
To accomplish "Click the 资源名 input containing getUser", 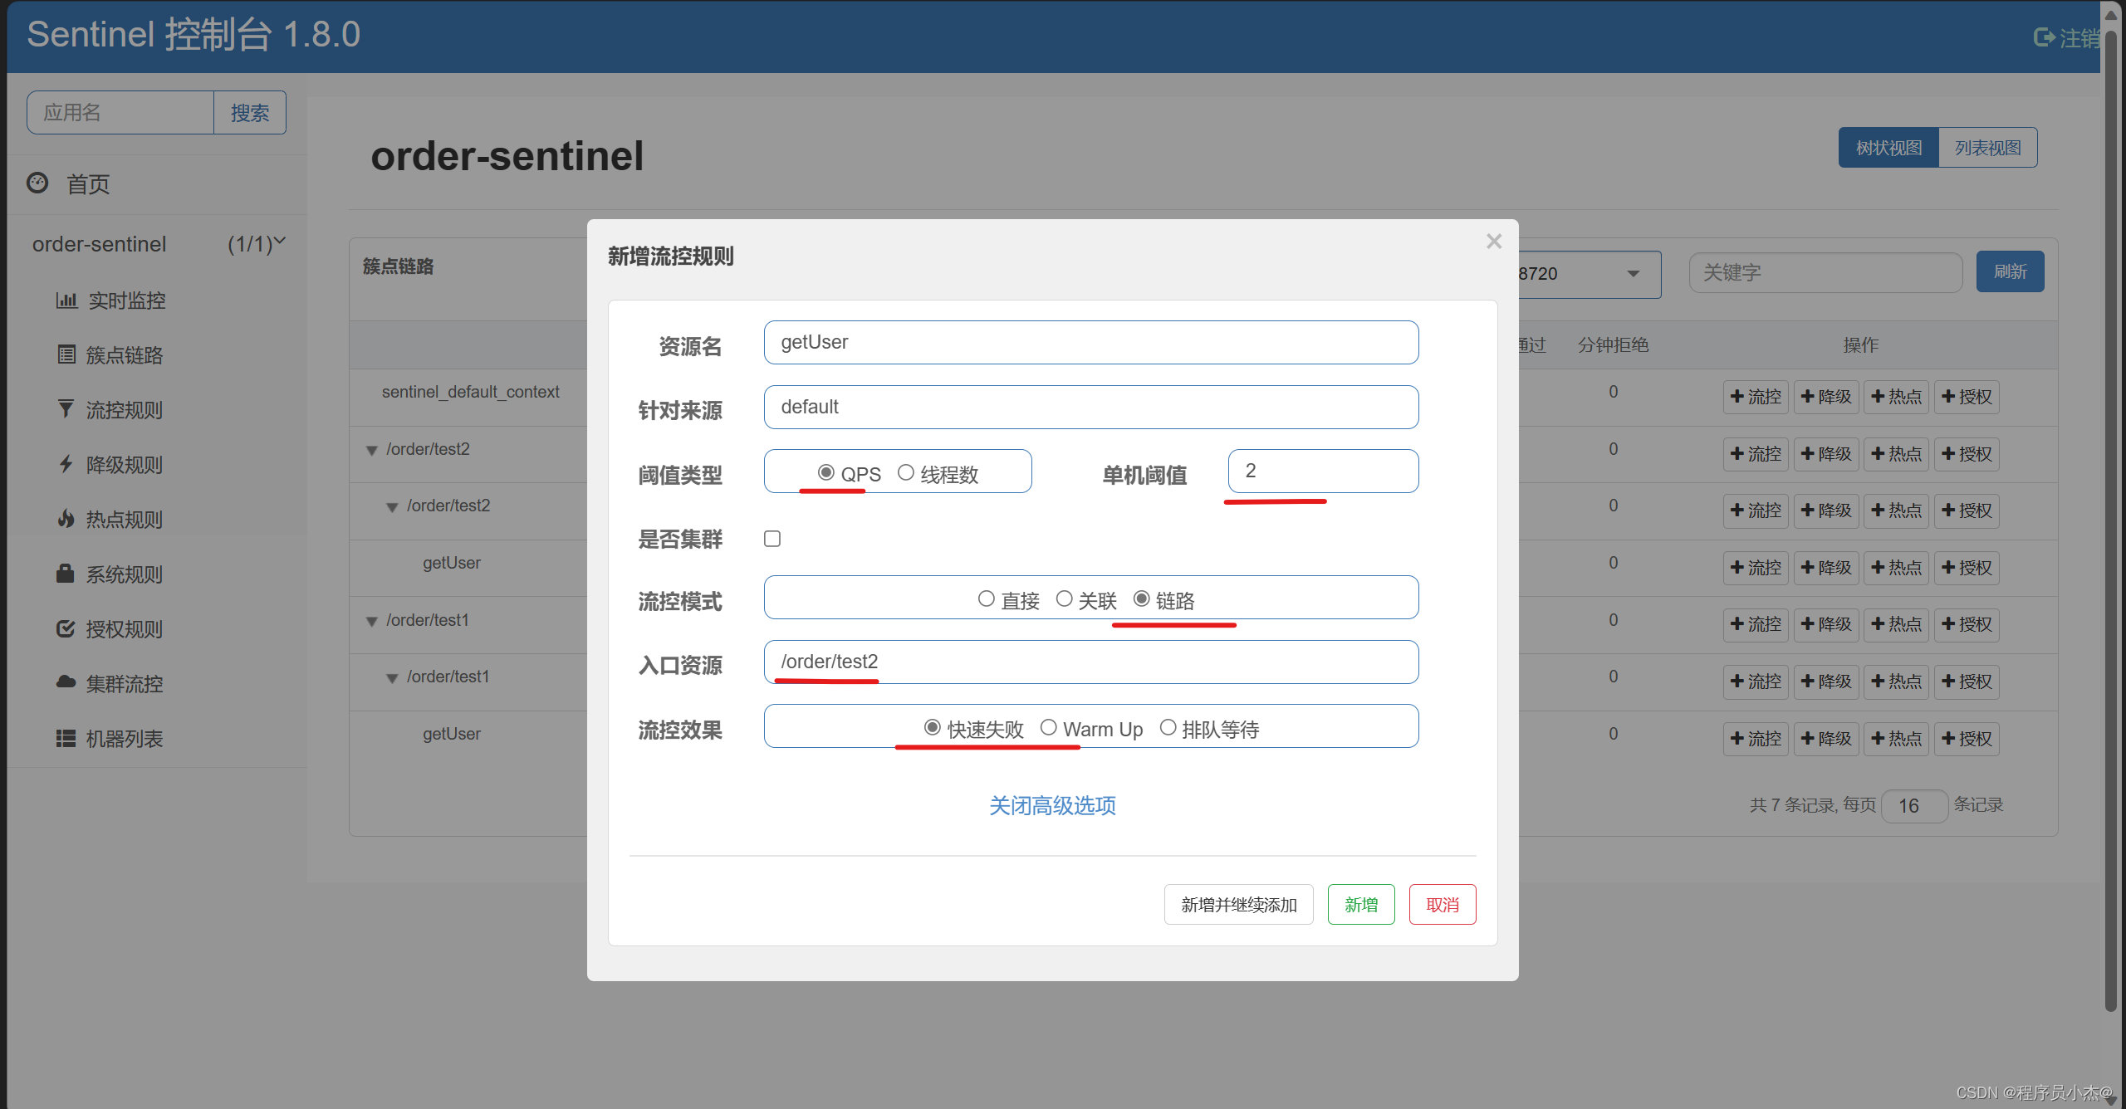I will [x=1091, y=342].
